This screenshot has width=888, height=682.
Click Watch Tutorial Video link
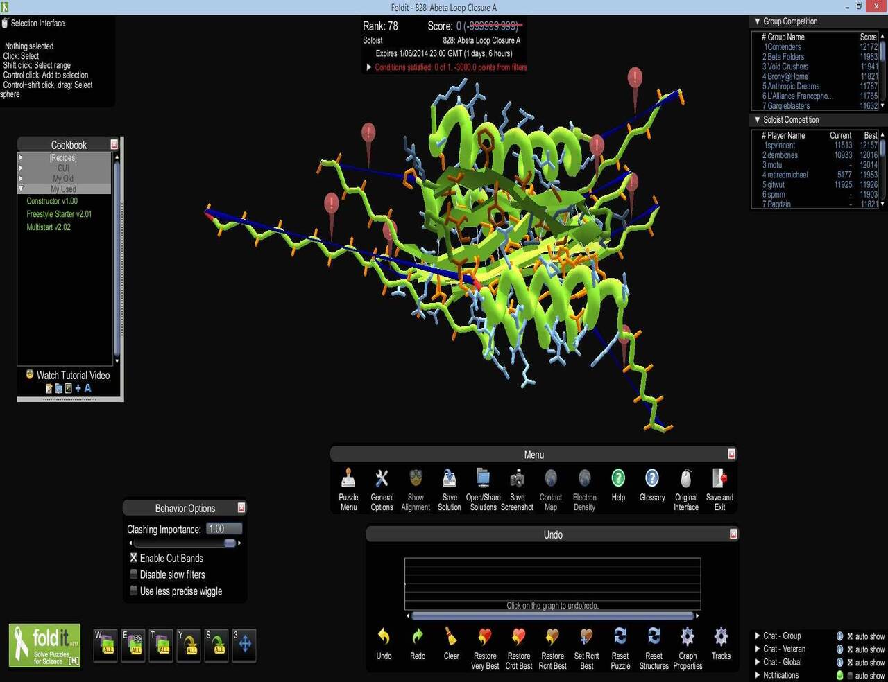pyautogui.click(x=73, y=375)
